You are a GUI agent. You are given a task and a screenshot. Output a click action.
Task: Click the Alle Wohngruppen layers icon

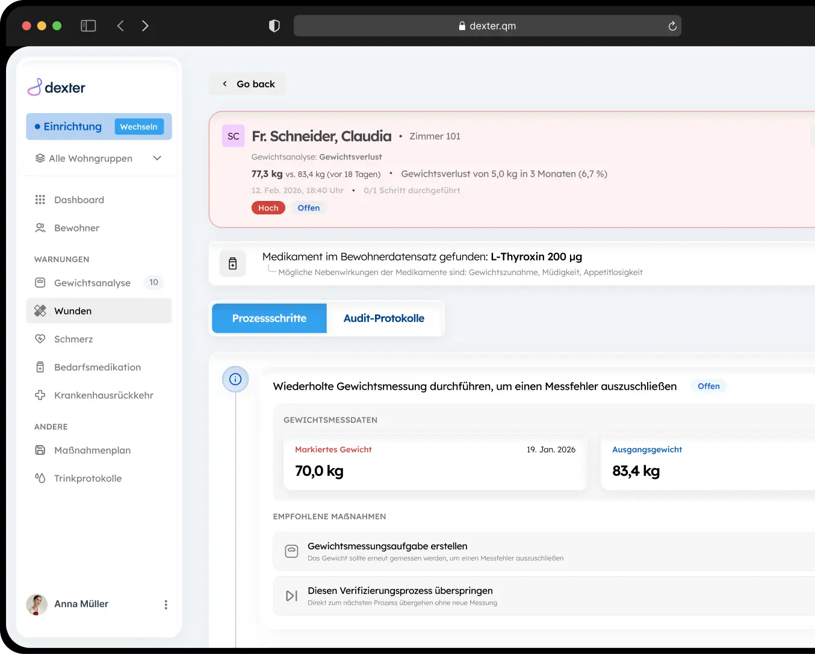point(40,158)
